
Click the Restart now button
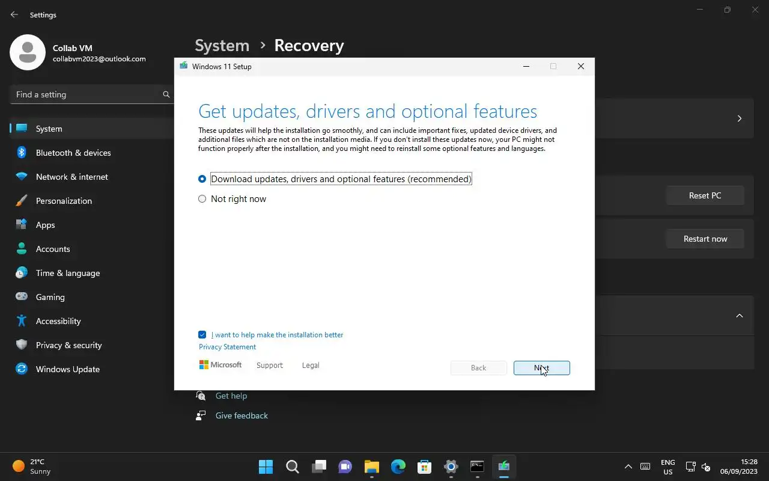point(705,239)
